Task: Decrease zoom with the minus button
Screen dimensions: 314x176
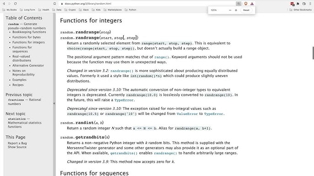Action: click(230, 10)
